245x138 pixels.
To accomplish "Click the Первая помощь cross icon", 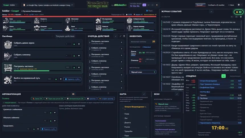I will [129, 28].
